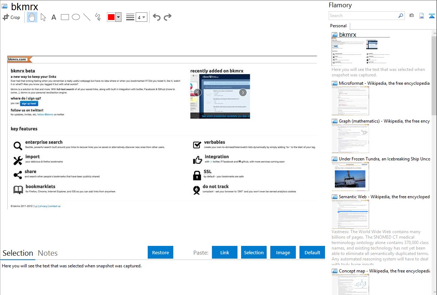Click the Under Frozen Tundra title text
Image resolution: width=437 pixels, height=295 pixels.
(384, 159)
